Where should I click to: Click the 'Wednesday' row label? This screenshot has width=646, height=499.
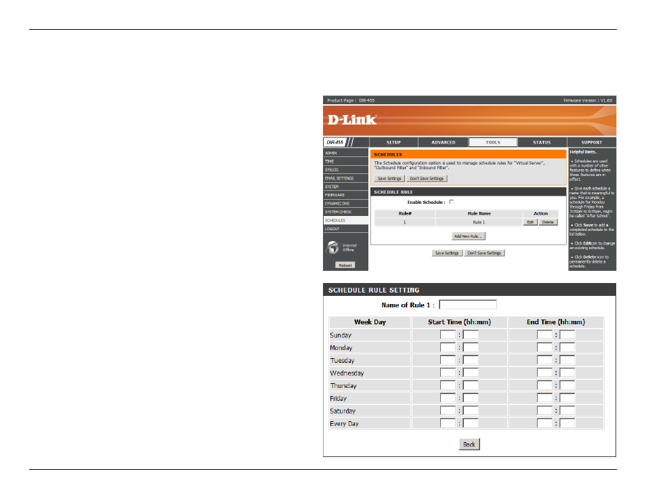coord(347,373)
